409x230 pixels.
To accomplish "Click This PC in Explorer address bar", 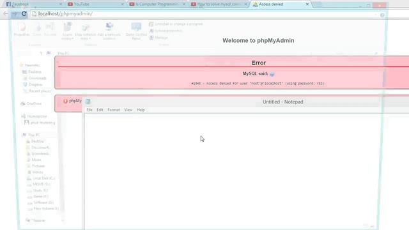I will (x=63, y=53).
